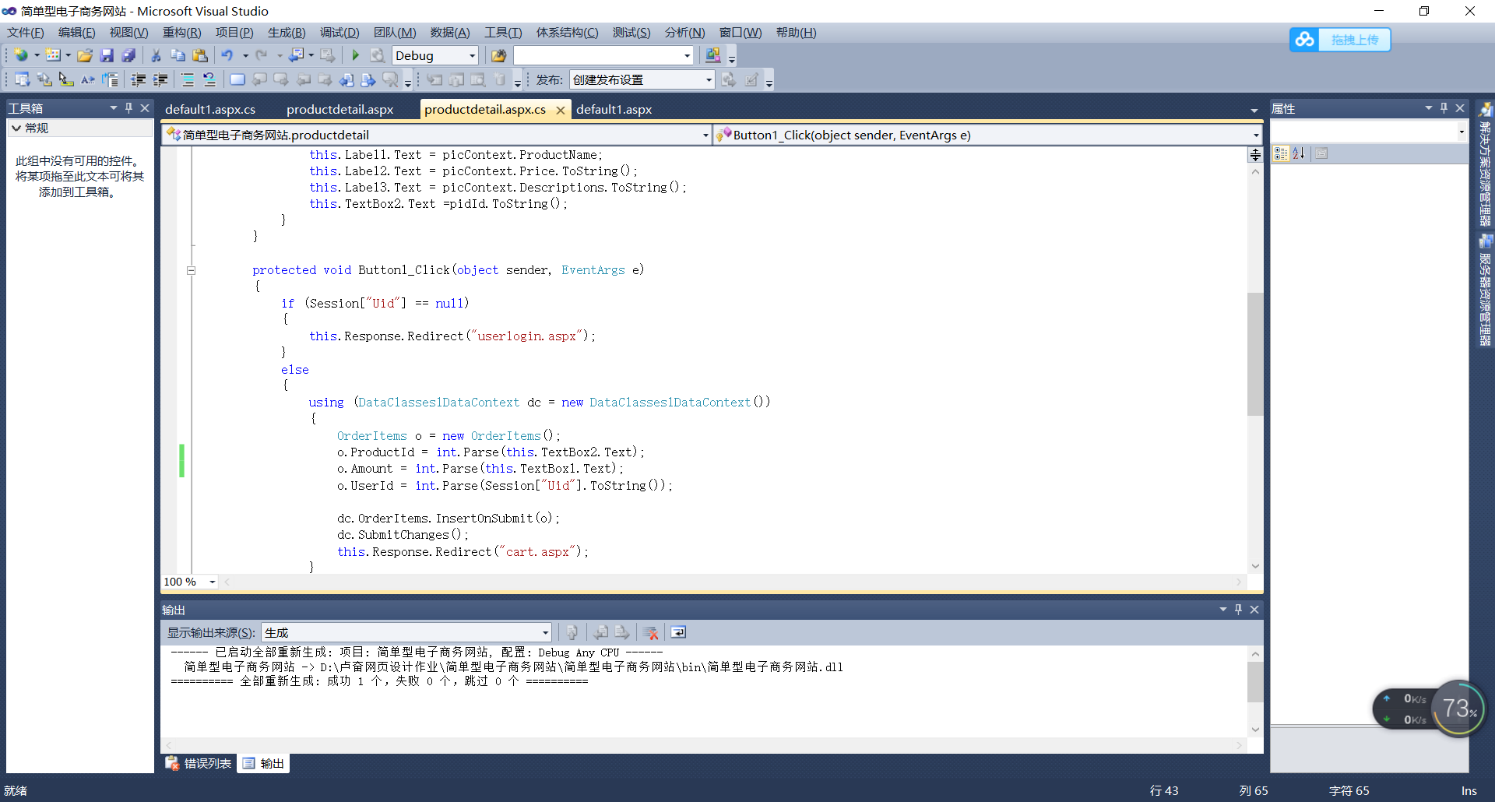Switch to the default1.aspx.cs tab
Viewport: 1495px width, 802px height.
[210, 110]
